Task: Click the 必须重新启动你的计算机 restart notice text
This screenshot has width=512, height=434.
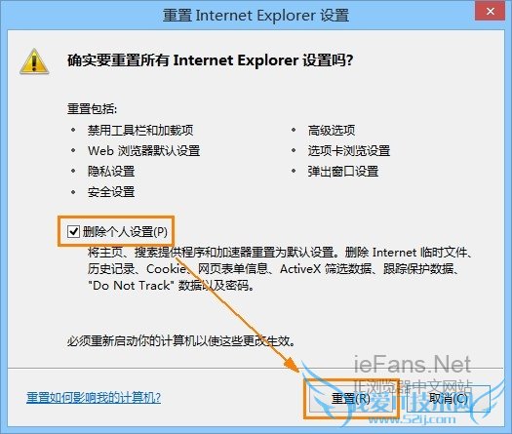Action: (x=181, y=341)
